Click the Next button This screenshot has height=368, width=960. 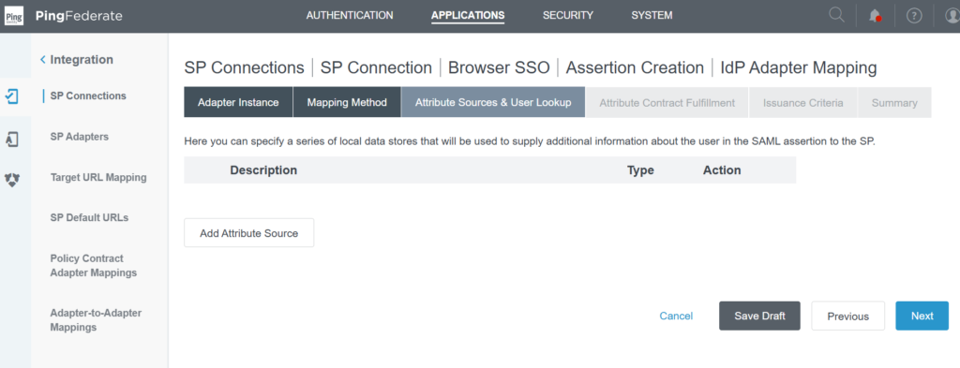[922, 316]
